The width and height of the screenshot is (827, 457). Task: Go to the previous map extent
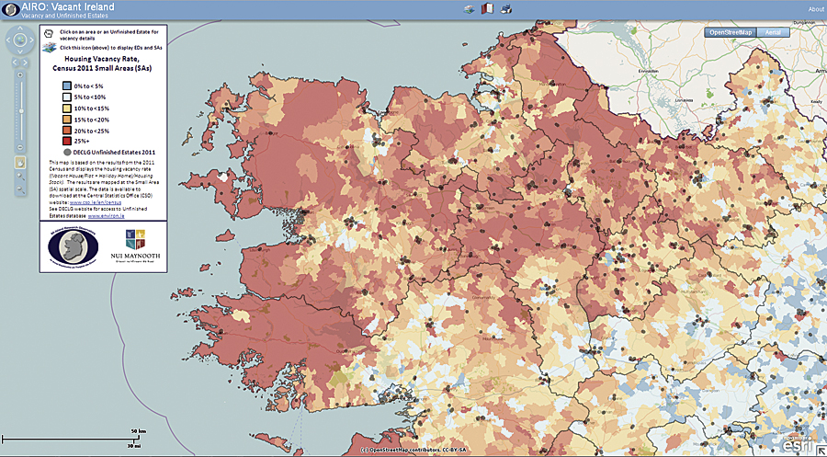point(15,63)
